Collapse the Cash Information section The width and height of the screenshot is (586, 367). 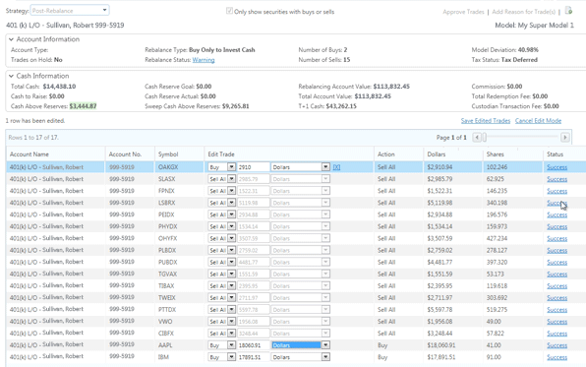11,76
